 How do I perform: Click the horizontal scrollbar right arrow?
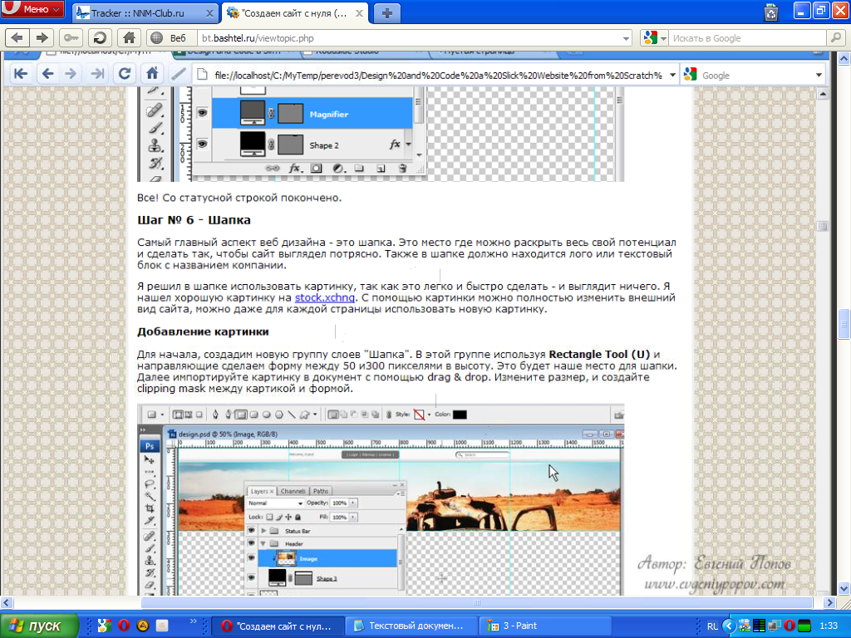click(829, 602)
